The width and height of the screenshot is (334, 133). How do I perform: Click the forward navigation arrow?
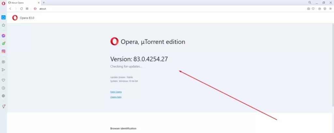pyautogui.click(x=16, y=9)
